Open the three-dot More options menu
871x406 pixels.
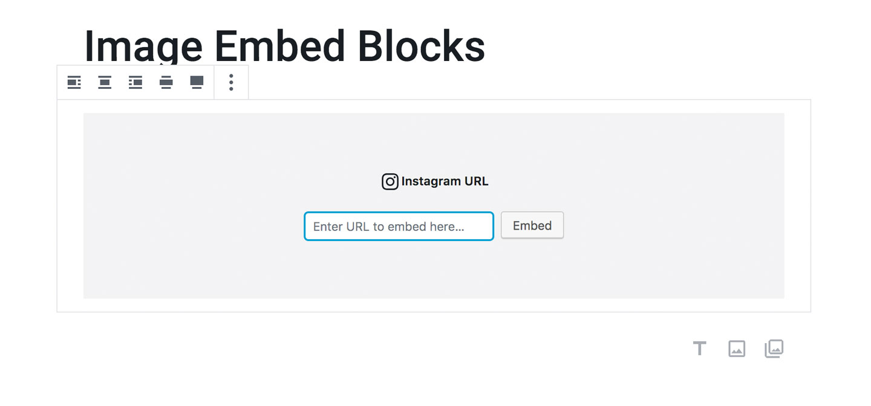tap(231, 82)
